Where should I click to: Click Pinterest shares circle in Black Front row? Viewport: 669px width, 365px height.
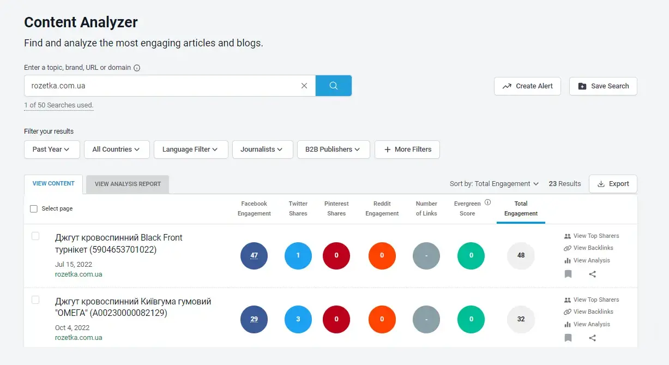tap(336, 255)
